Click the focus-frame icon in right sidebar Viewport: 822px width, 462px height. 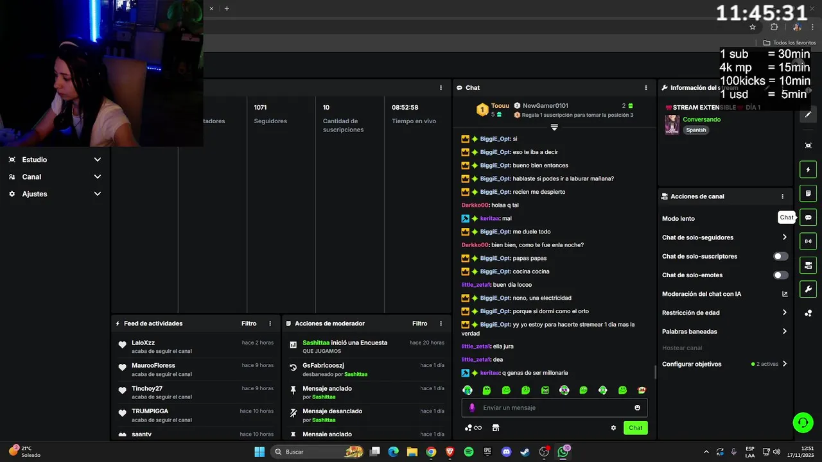click(808, 146)
